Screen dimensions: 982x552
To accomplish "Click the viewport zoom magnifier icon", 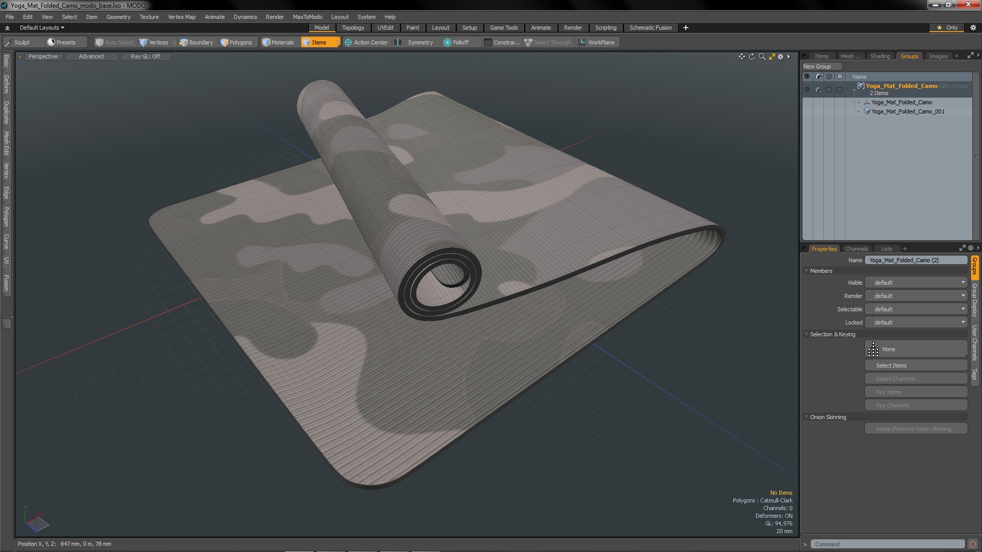I will coord(762,57).
